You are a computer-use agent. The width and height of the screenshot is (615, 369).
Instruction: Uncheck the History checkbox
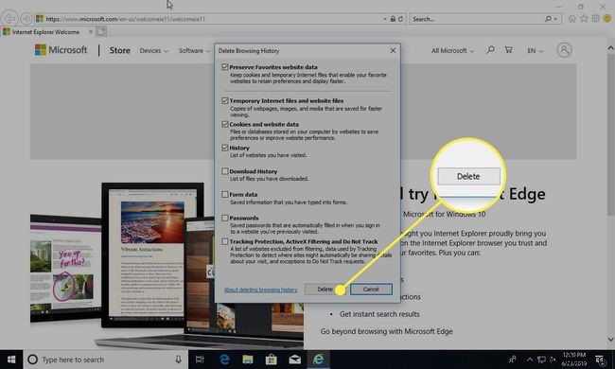225,148
